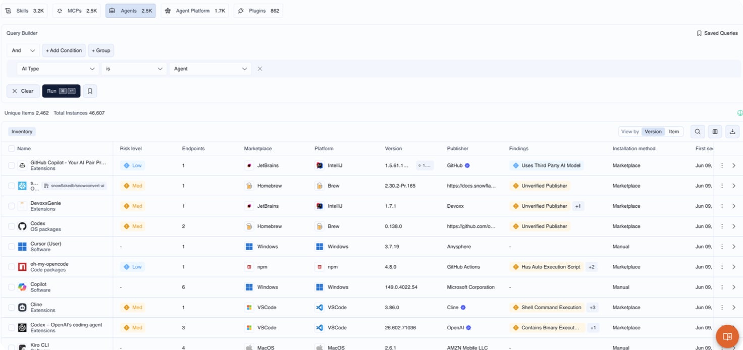Expand the Codex OS packages row chevron
Screen dimensions: 743x350
click(734, 226)
